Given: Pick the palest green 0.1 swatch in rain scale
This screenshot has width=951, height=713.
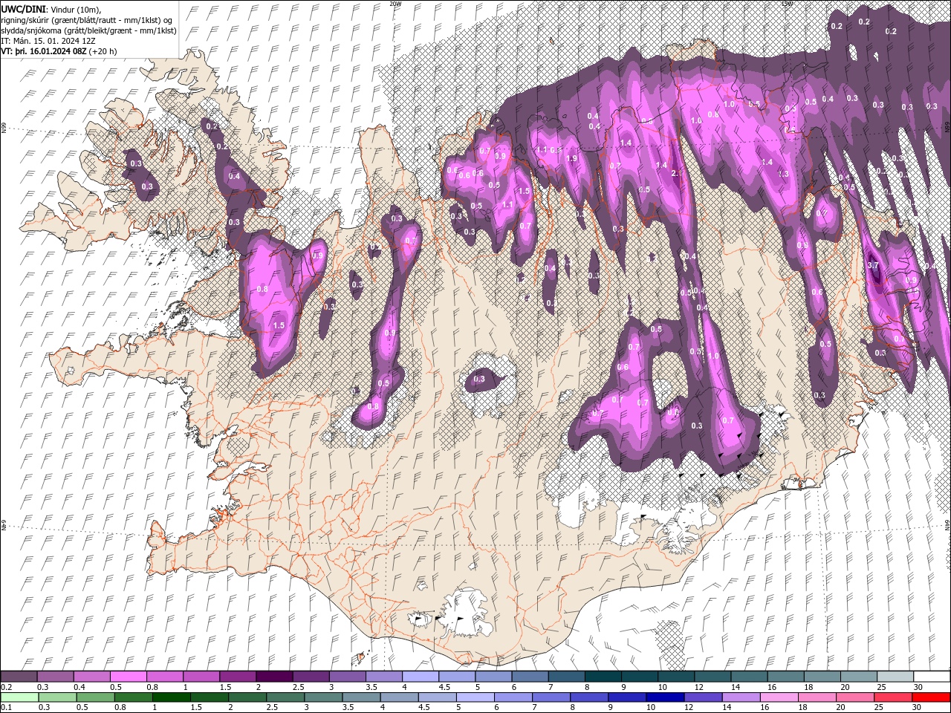Looking at the screenshot, I should coord(19,697).
